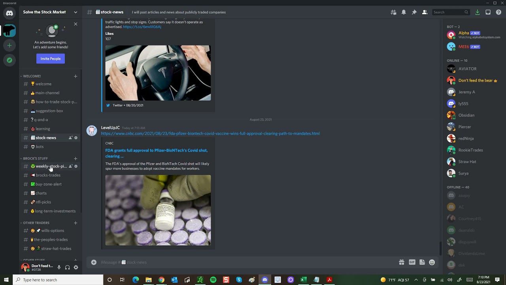Open the charts channel
This screenshot has height=285, width=506.
click(x=50, y=193)
